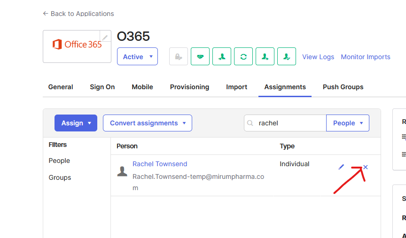The width and height of the screenshot is (406, 238).
Task: Open Rachel Townsend's profile link
Action: pos(160,164)
